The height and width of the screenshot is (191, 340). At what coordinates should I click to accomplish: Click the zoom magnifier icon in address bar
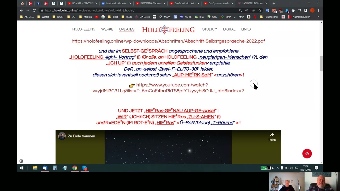click(x=240, y=10)
